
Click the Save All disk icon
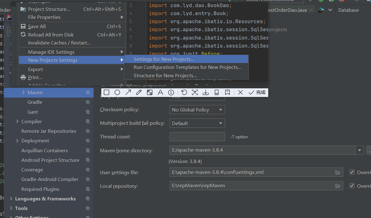(x=23, y=27)
